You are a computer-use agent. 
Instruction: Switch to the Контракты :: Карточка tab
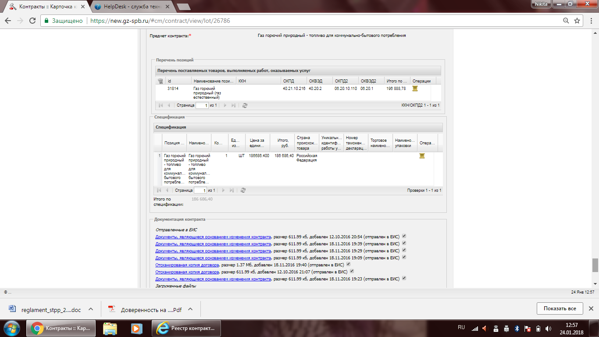point(46,7)
